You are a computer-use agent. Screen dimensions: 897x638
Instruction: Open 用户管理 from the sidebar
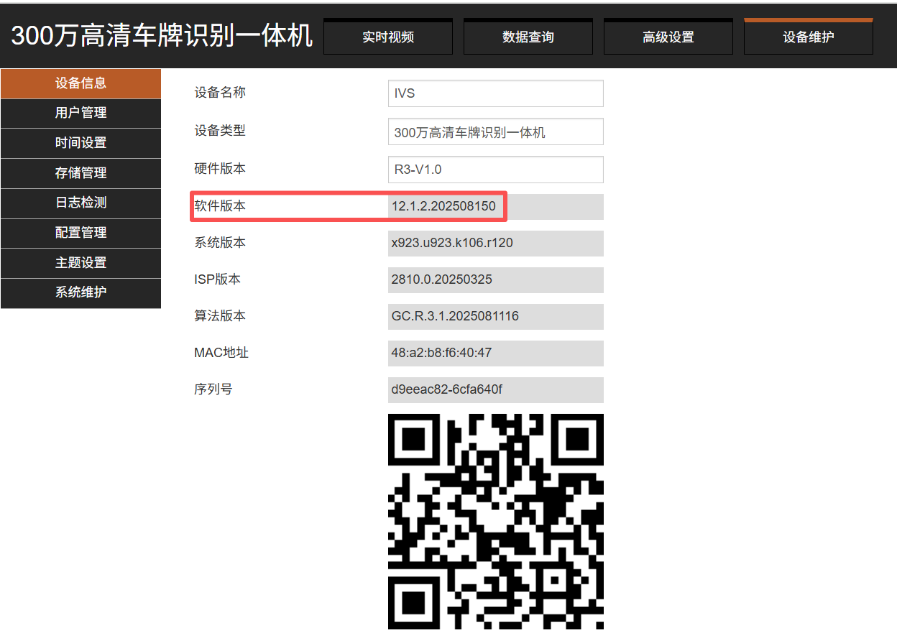[x=80, y=114]
